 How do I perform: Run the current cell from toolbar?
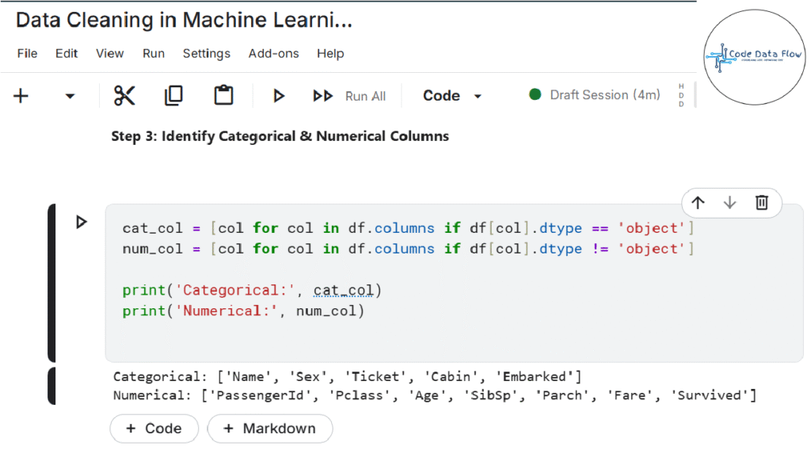click(279, 96)
